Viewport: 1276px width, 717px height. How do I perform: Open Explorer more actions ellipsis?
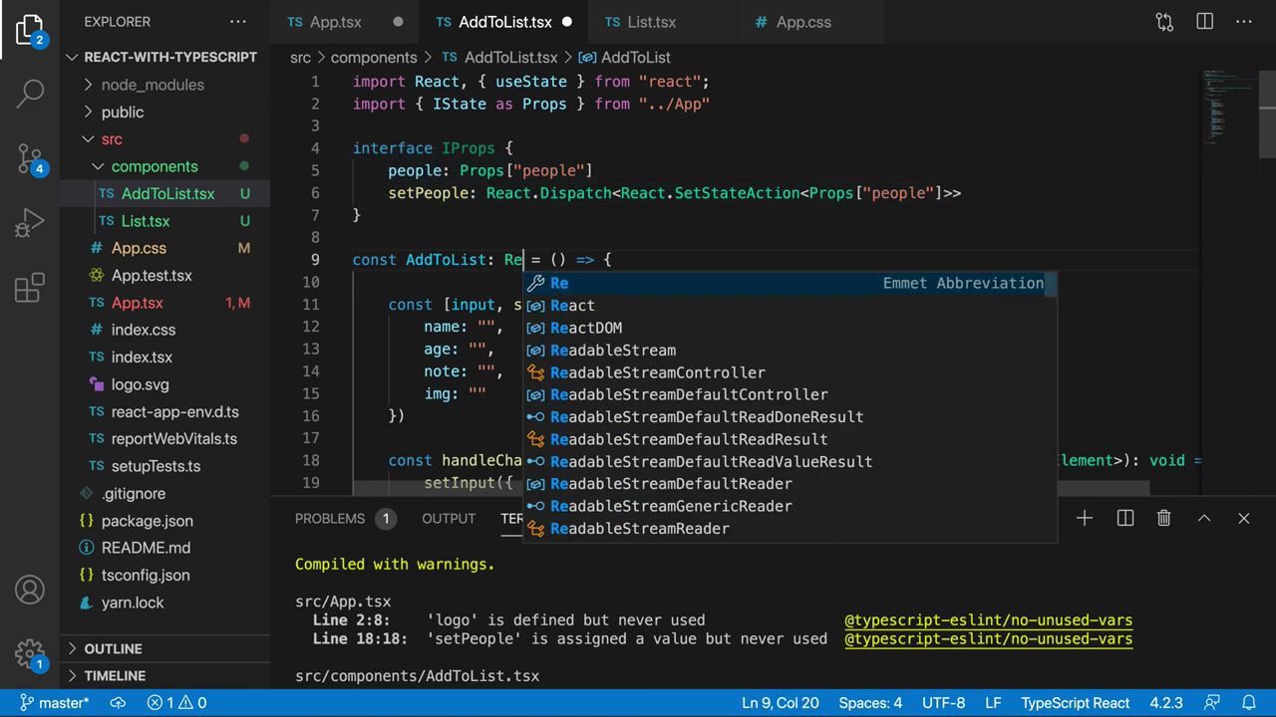point(238,21)
